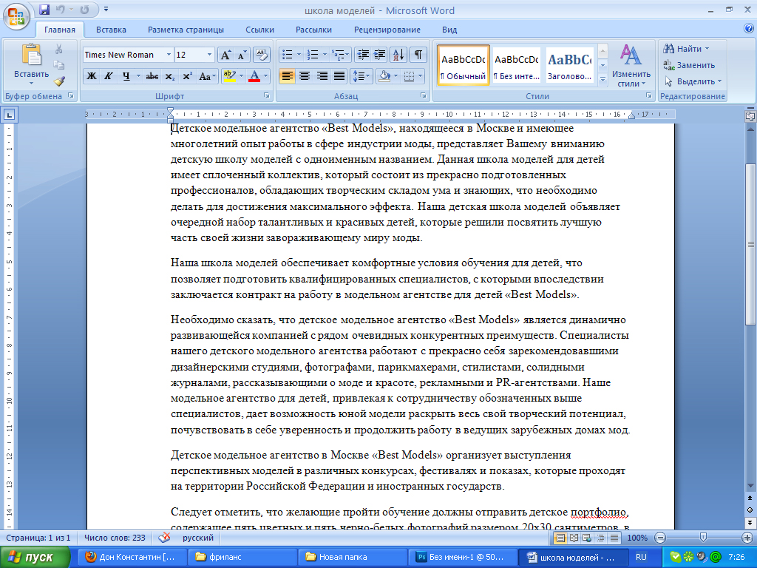
Task: Grow font size with the larger A icon
Action: click(225, 55)
